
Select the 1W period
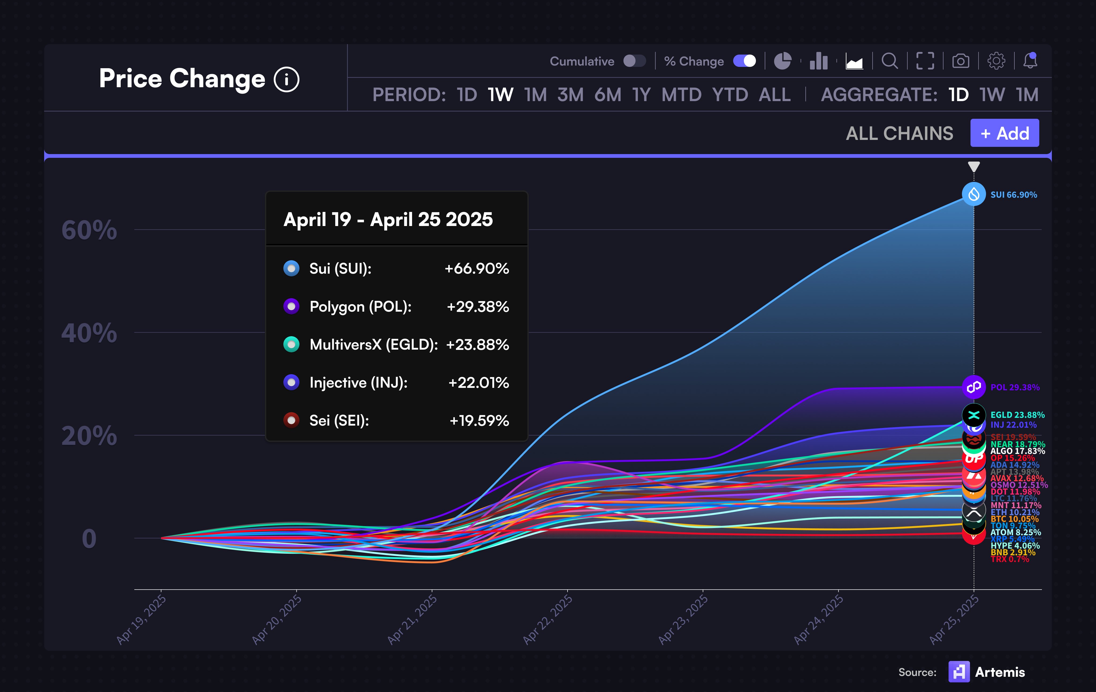pyautogui.click(x=501, y=95)
